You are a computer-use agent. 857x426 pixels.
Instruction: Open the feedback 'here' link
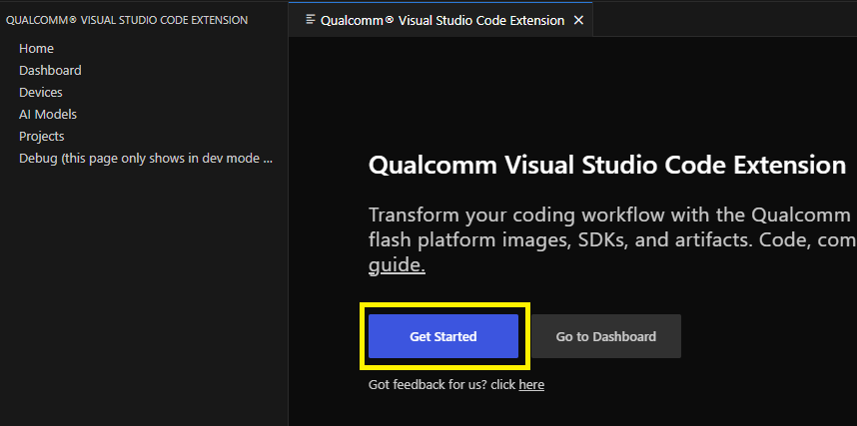coord(531,385)
